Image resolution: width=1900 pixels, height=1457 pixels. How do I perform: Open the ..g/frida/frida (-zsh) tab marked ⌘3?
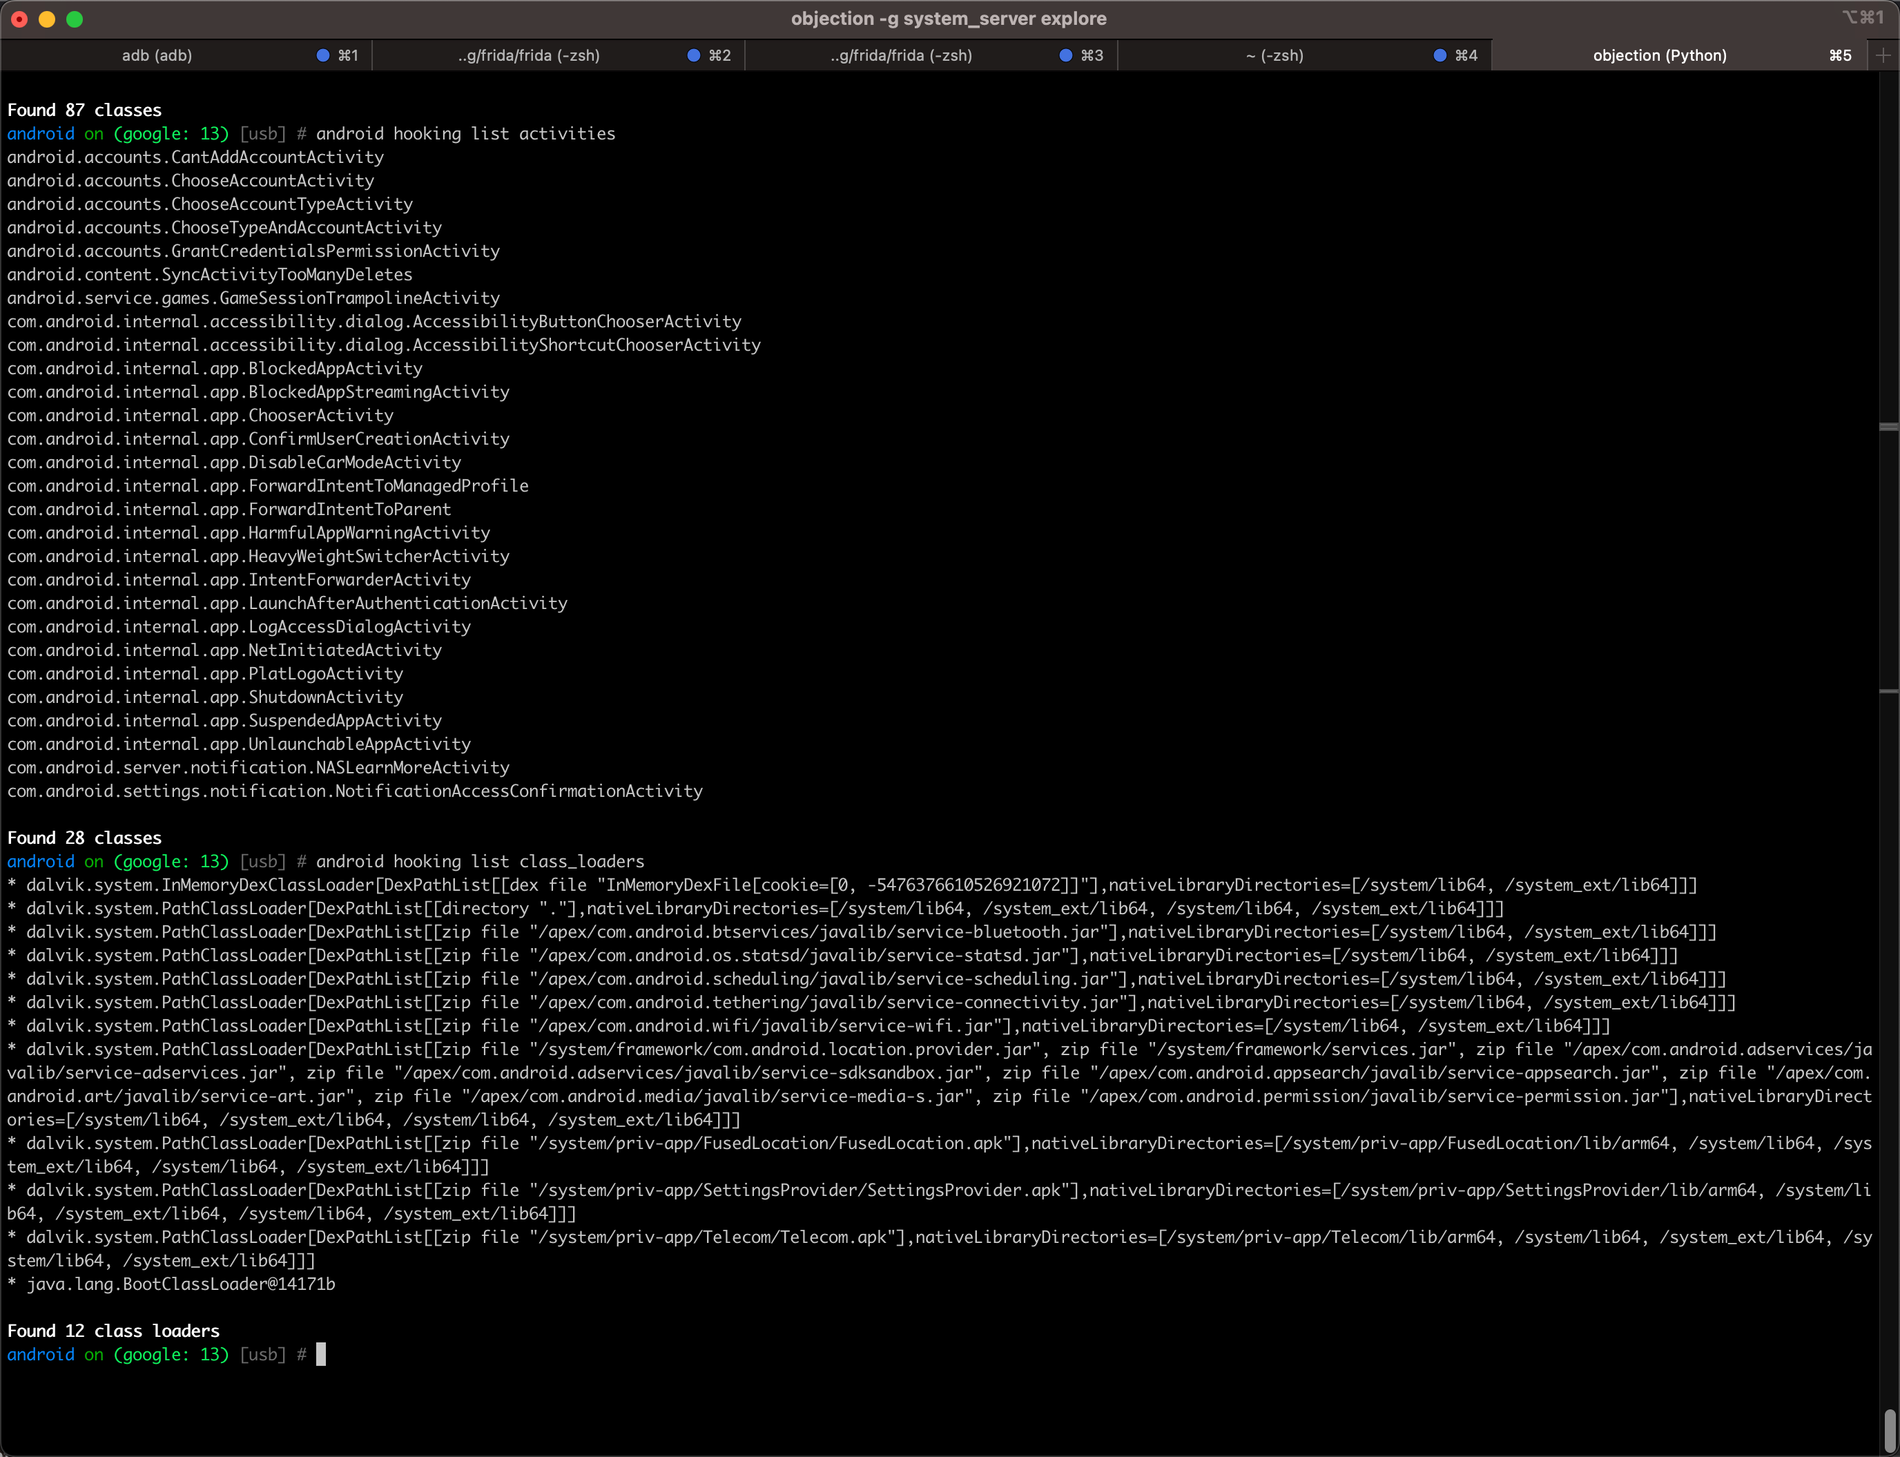pos(931,55)
